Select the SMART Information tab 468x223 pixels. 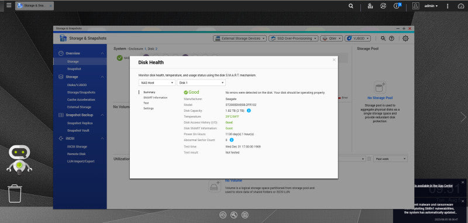pyautogui.click(x=155, y=98)
